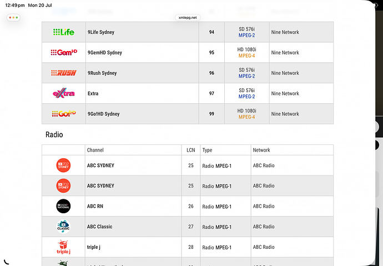Select the 9Go!HD Sydney channel name
The height and width of the screenshot is (266, 383).
click(x=104, y=114)
